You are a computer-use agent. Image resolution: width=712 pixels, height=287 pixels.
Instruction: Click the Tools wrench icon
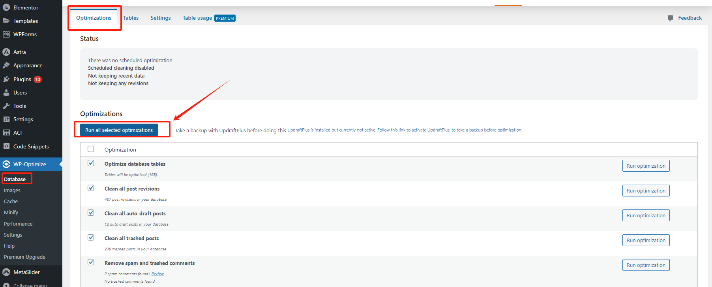pos(6,106)
